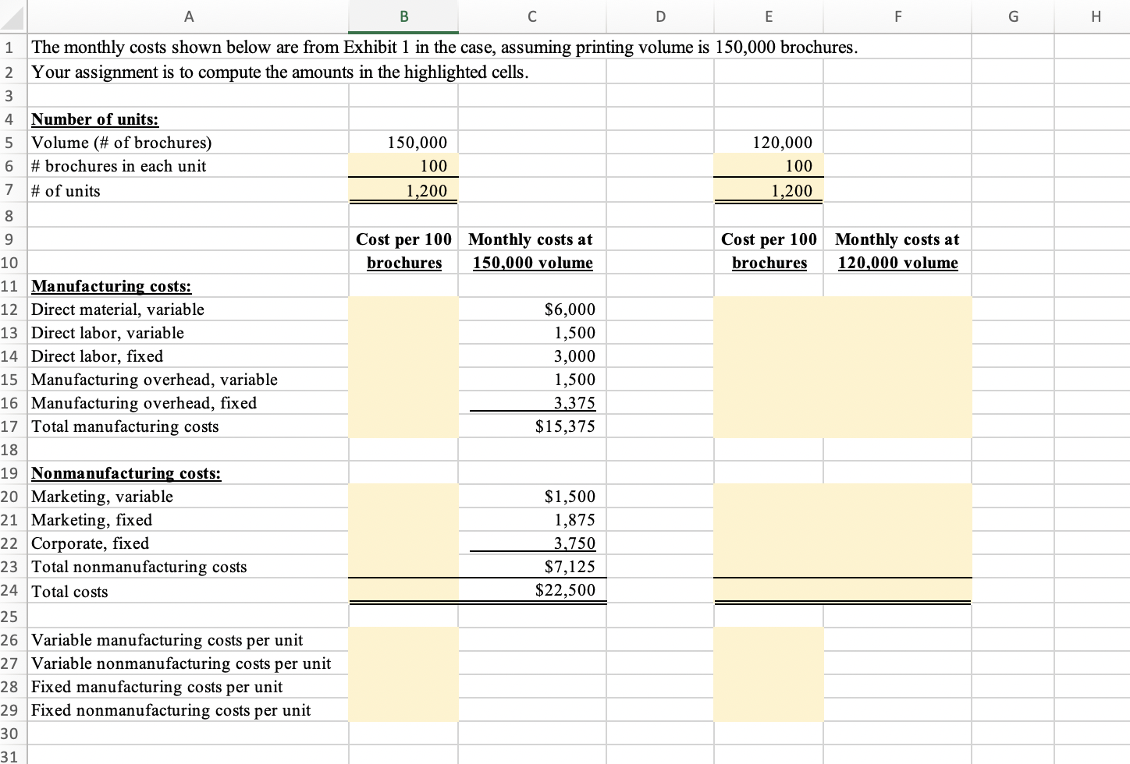Screen dimensions: 1130x764
Task: Select column D header
Action: (660, 16)
